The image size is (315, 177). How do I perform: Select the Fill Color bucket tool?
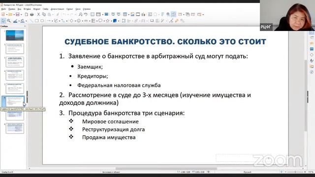point(22,21)
